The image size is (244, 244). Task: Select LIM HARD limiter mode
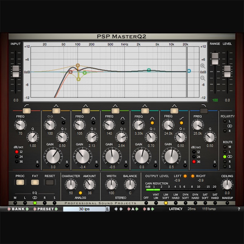[176, 203]
